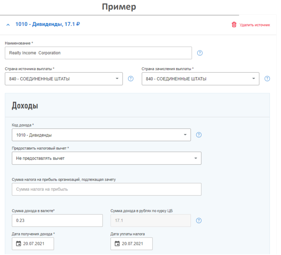The width and height of the screenshot is (281, 255).
Task: Open Страна источника выплаты dropdown
Action: (64, 79)
